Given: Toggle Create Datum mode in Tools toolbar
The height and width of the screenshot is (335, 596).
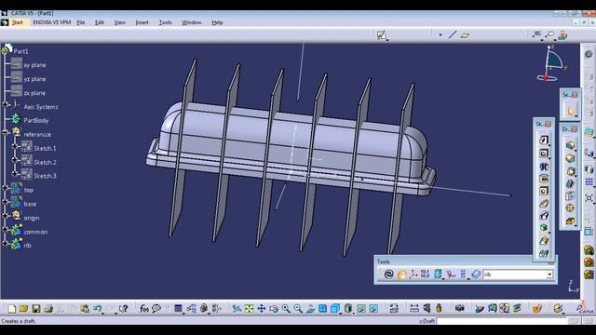Looking at the screenshot, I should (451, 275).
